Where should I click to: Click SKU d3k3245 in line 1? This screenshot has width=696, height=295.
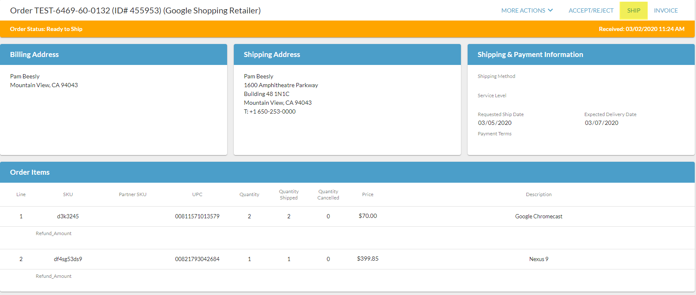click(68, 216)
